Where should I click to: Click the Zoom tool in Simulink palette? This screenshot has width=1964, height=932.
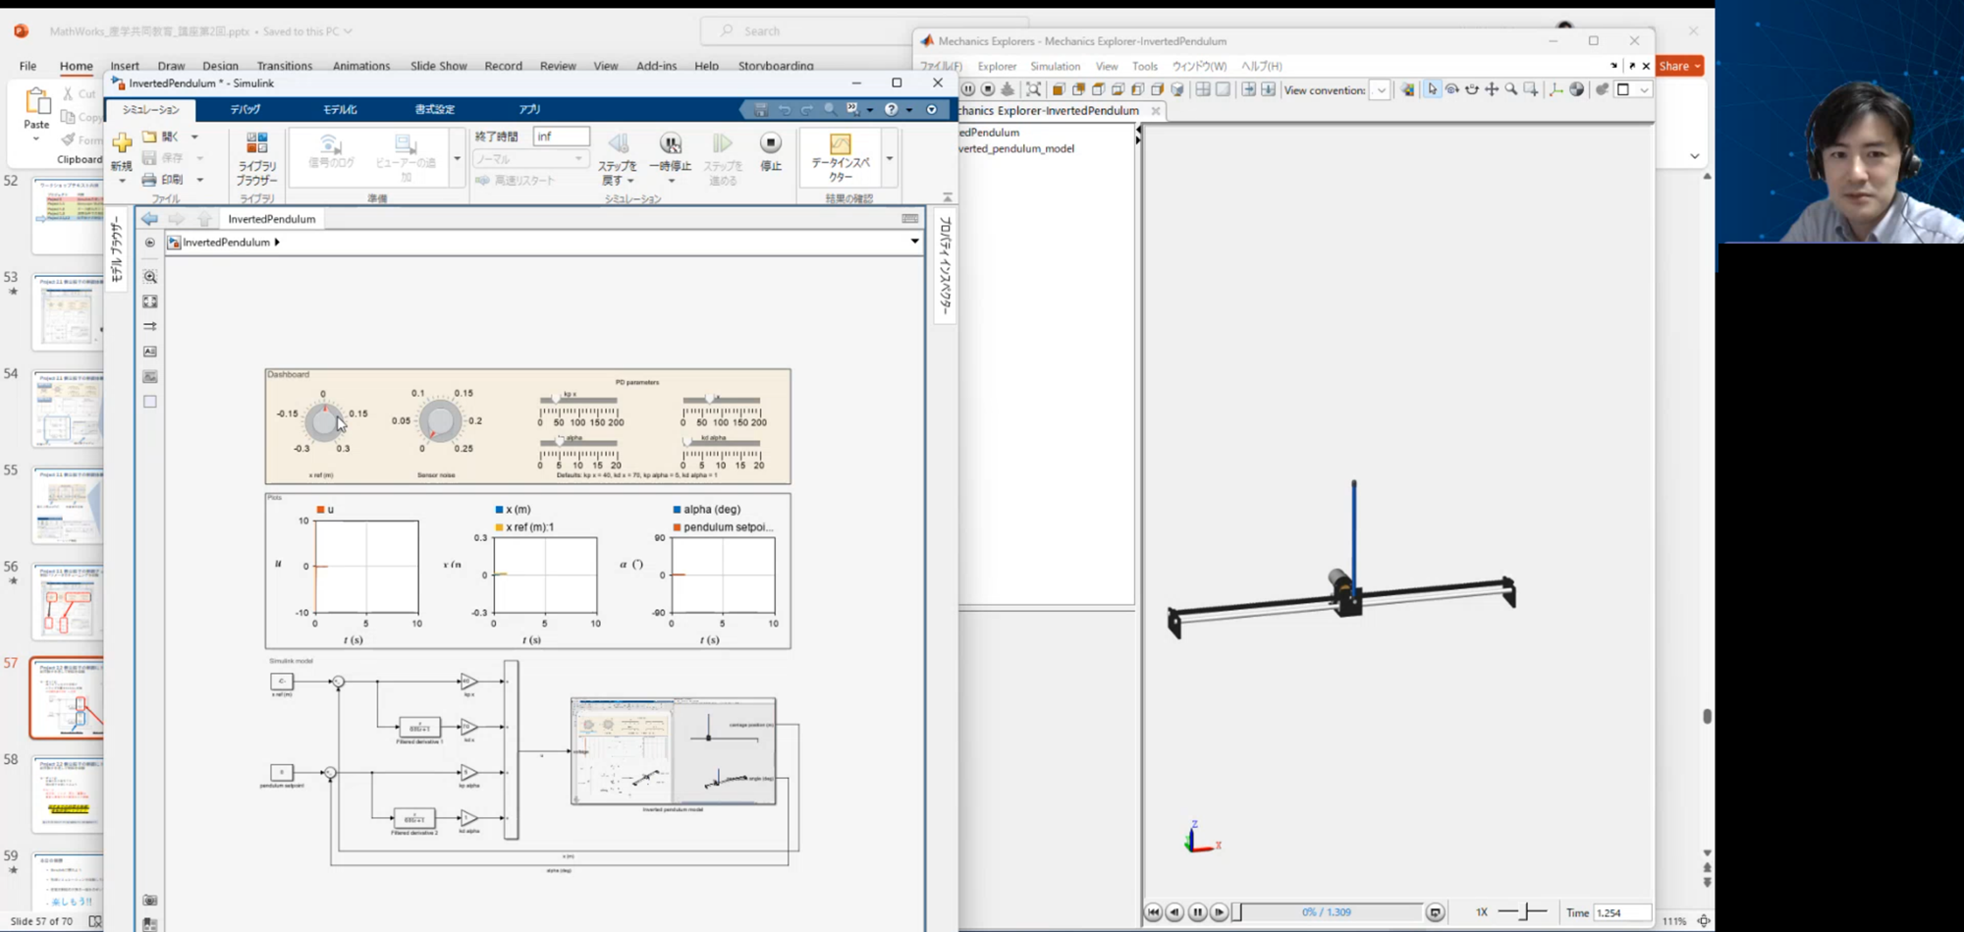click(150, 277)
